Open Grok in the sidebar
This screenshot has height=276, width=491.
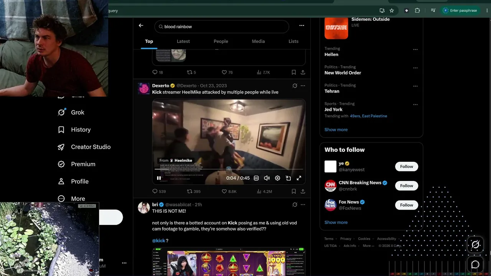(x=71, y=112)
